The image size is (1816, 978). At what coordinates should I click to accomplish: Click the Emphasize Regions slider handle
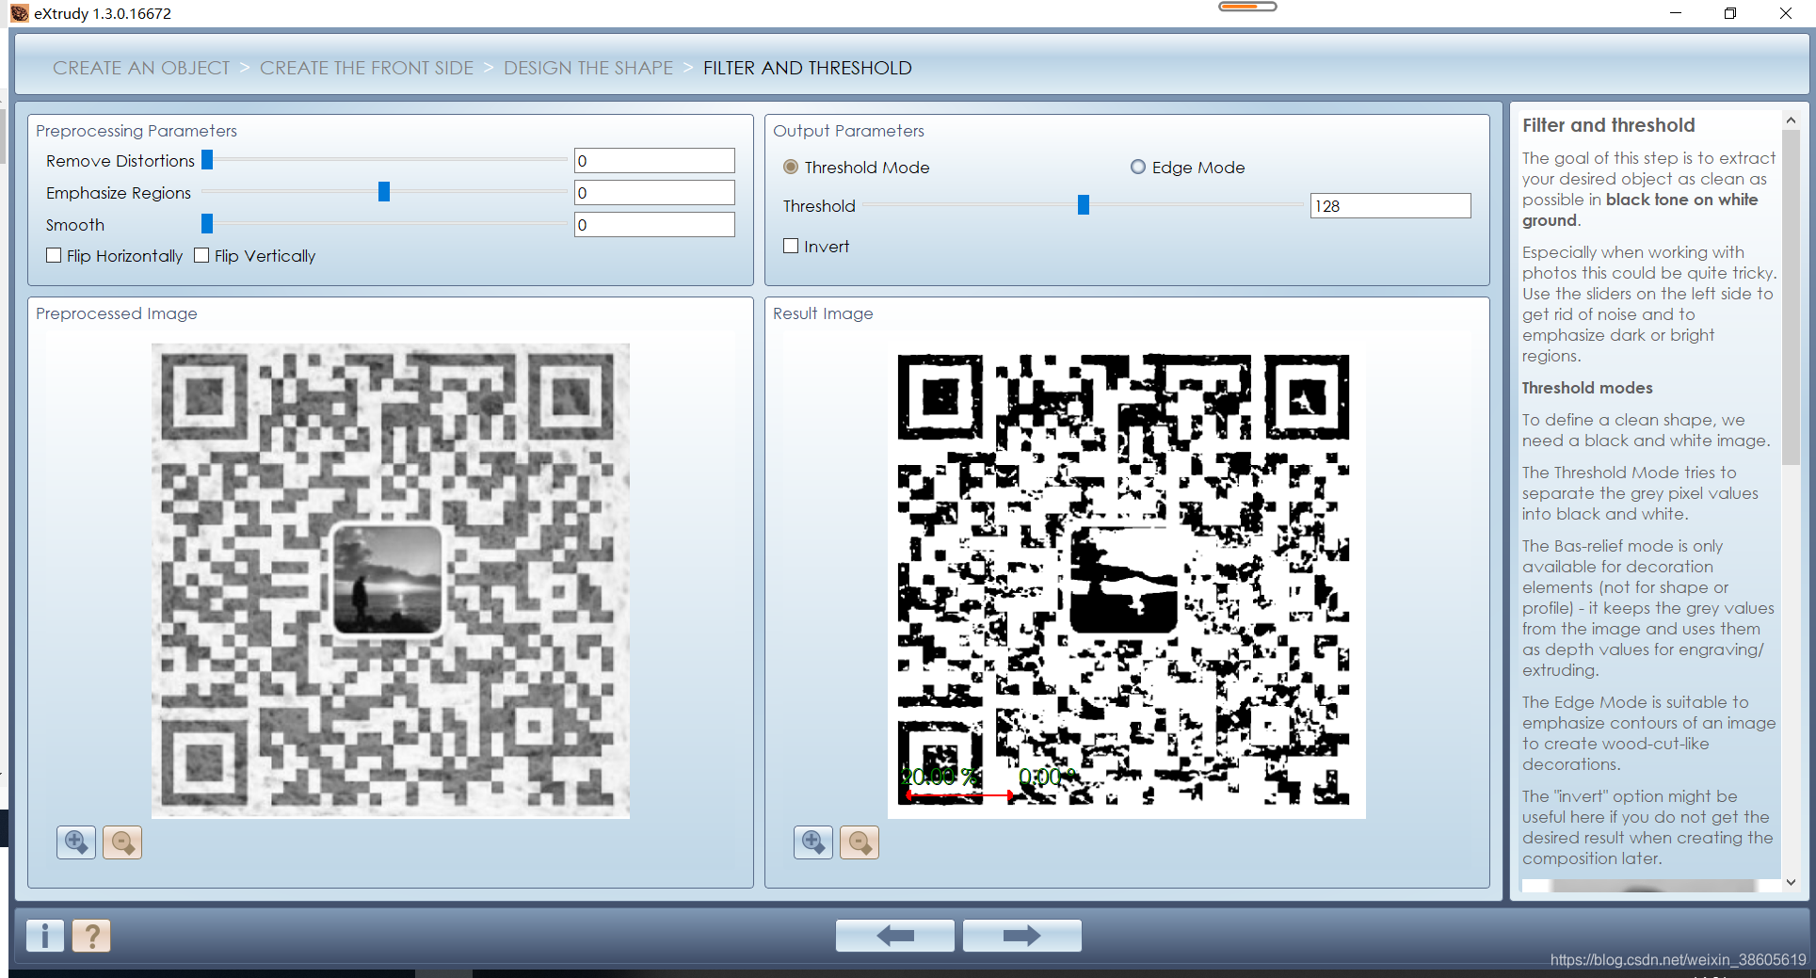(x=384, y=192)
